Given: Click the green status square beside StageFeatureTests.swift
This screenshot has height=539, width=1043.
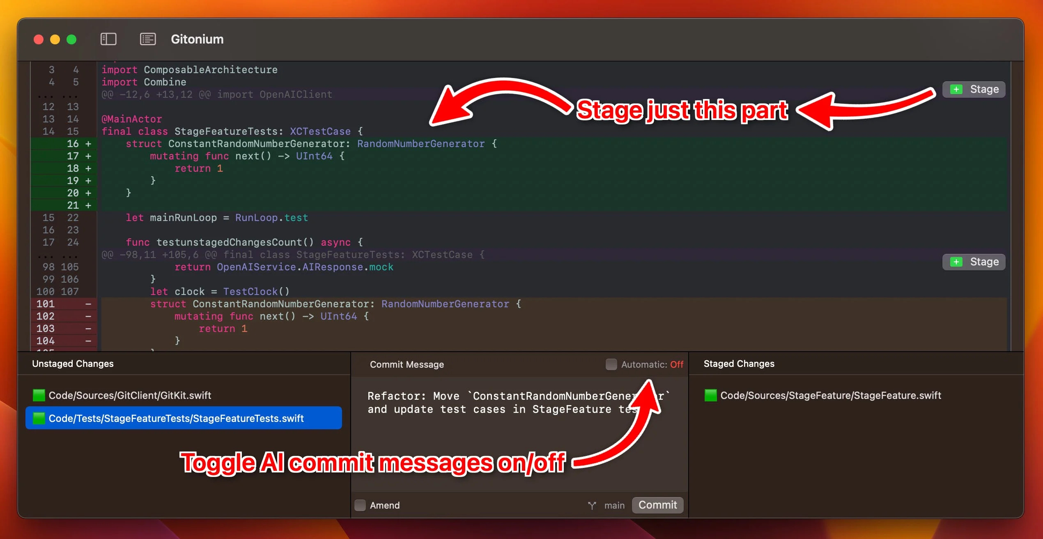Looking at the screenshot, I should (39, 418).
